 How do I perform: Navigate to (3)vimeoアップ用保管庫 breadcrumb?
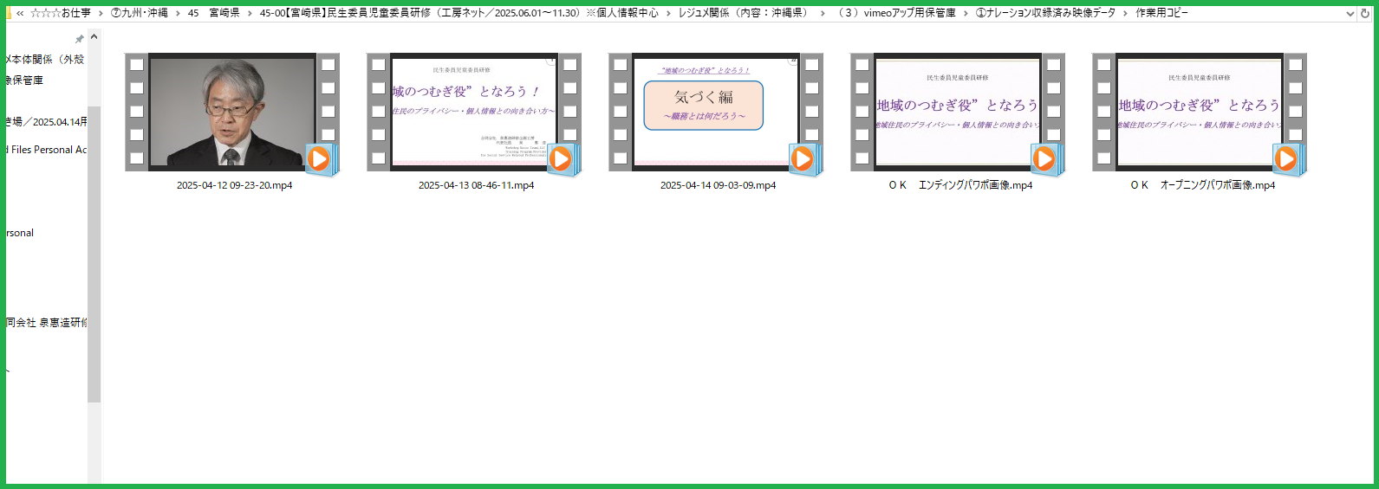897,13
